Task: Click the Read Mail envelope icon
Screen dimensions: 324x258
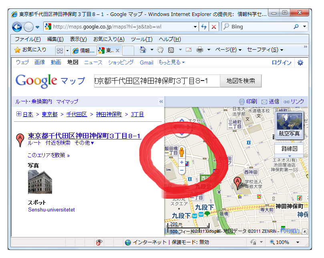Action: [x=189, y=50]
